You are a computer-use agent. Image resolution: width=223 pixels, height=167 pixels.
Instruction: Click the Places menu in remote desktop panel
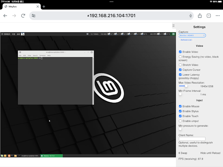(x=13, y=34)
